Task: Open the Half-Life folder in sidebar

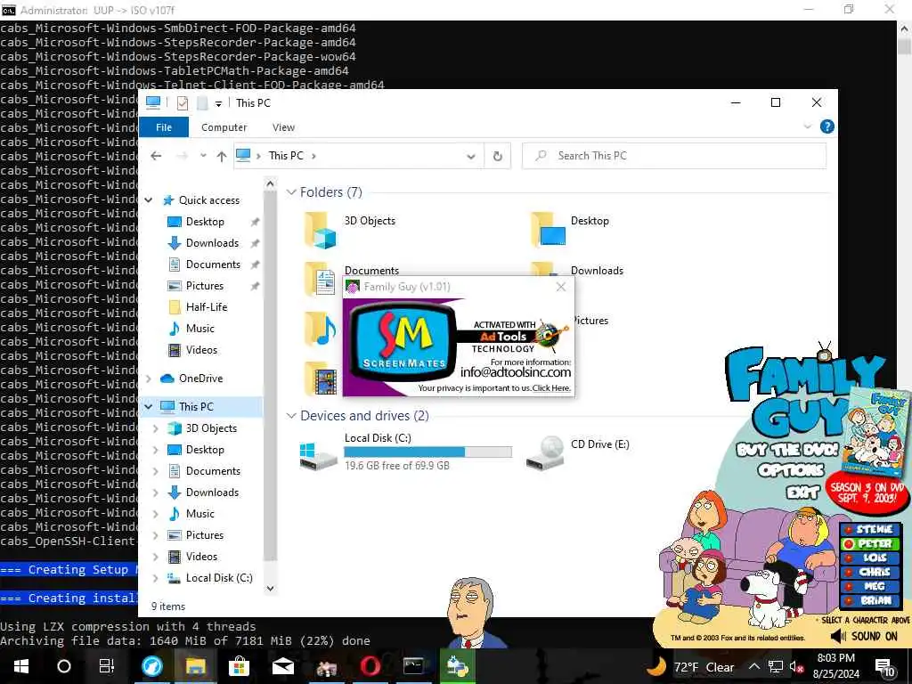Action: [x=206, y=307]
